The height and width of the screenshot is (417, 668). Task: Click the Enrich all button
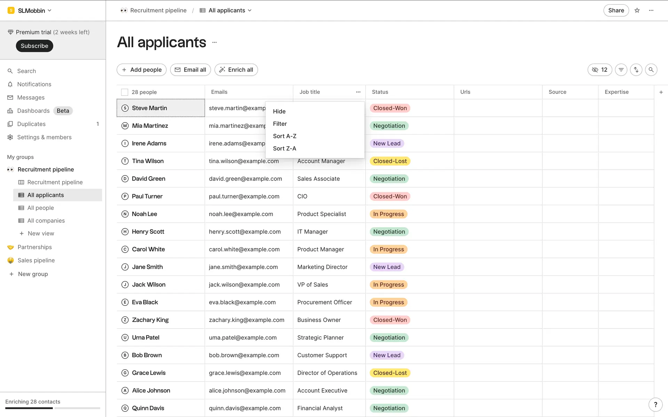(236, 70)
